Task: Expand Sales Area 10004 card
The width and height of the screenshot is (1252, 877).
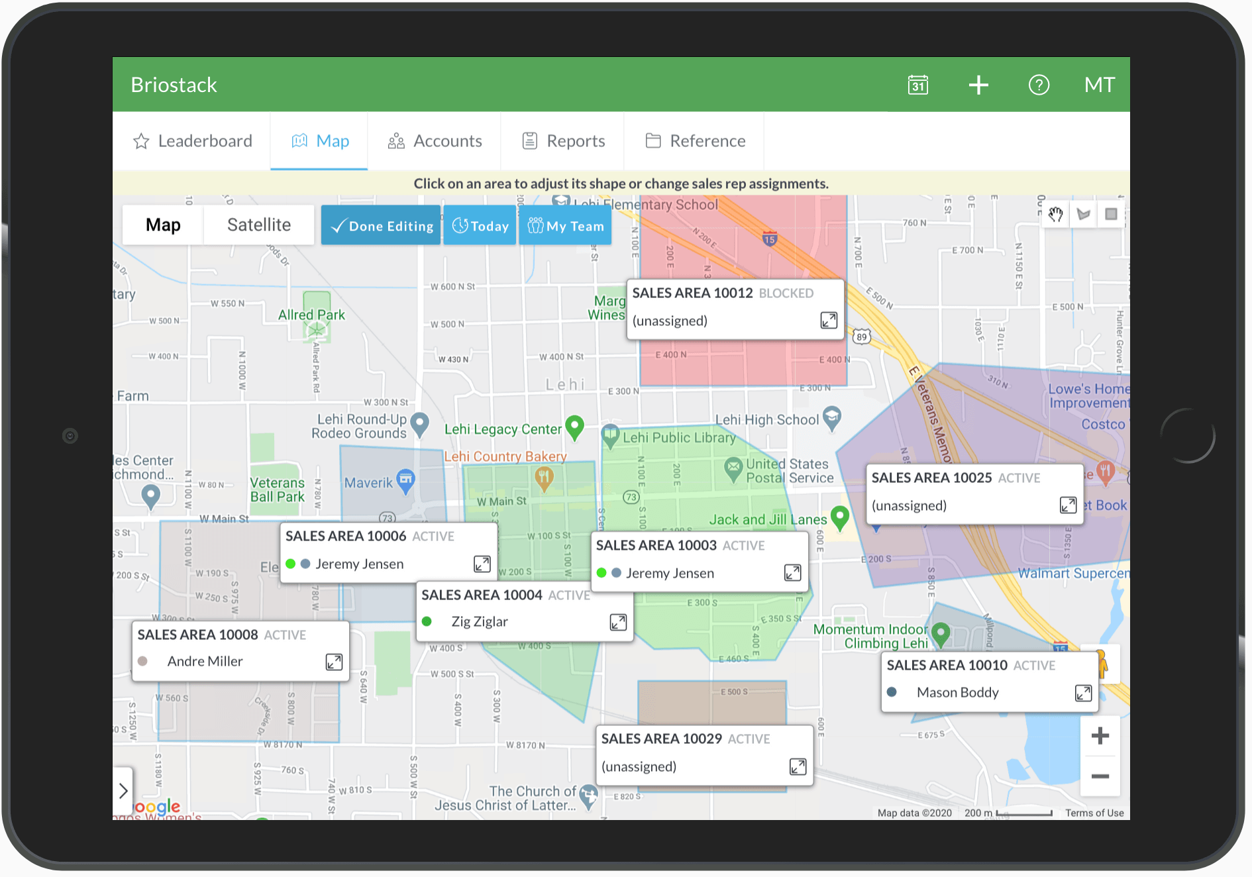Action: click(618, 622)
